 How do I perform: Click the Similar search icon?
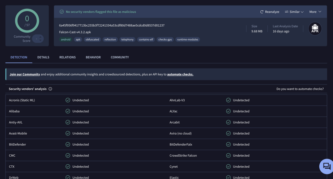(x=287, y=12)
